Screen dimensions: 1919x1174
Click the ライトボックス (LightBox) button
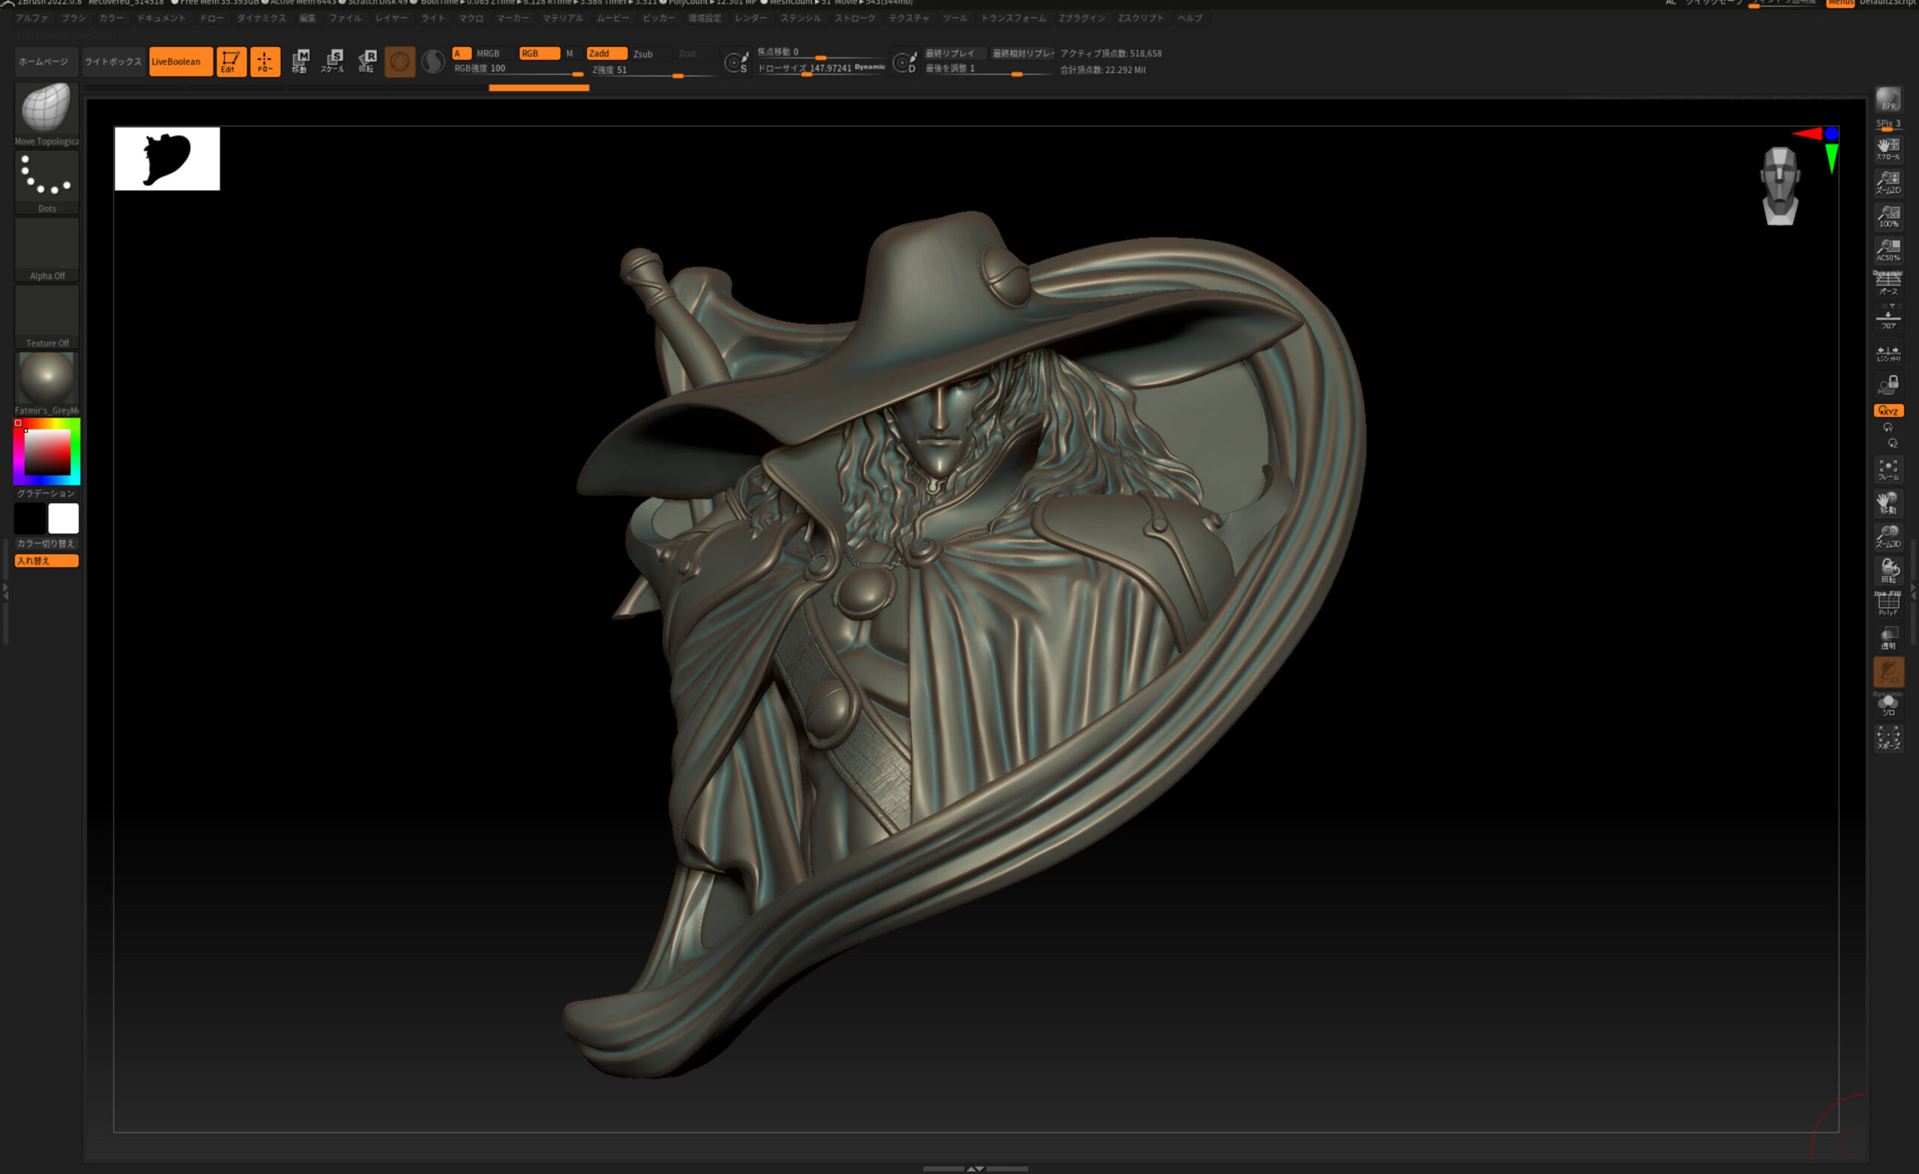(113, 61)
